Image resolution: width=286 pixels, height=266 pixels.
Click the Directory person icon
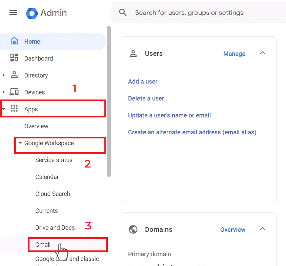coord(14,75)
